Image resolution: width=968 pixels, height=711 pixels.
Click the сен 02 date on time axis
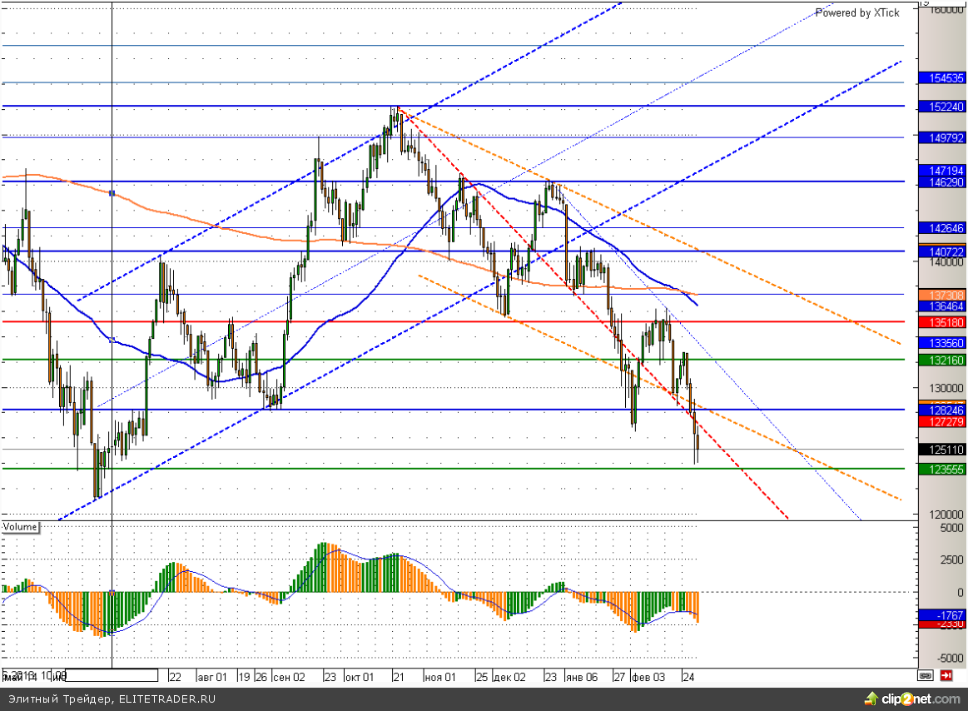(x=289, y=677)
